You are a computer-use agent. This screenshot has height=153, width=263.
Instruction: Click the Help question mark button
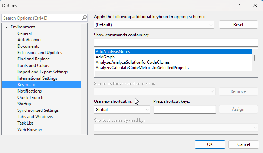pyautogui.click(x=239, y=5)
